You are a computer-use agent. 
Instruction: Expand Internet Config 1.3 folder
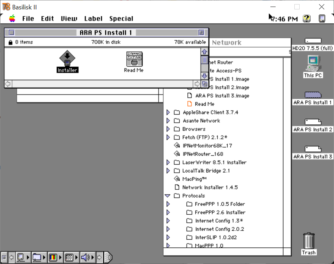[168, 221]
